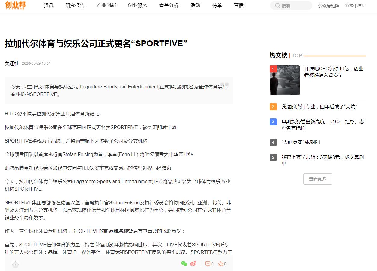The width and height of the screenshot is (377, 271).
Task: Open the 直播 navigation item
Action: point(239,5)
